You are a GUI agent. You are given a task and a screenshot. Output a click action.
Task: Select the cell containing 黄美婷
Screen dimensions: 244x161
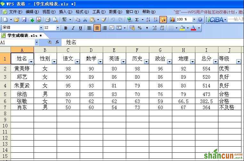[x=22, y=68]
